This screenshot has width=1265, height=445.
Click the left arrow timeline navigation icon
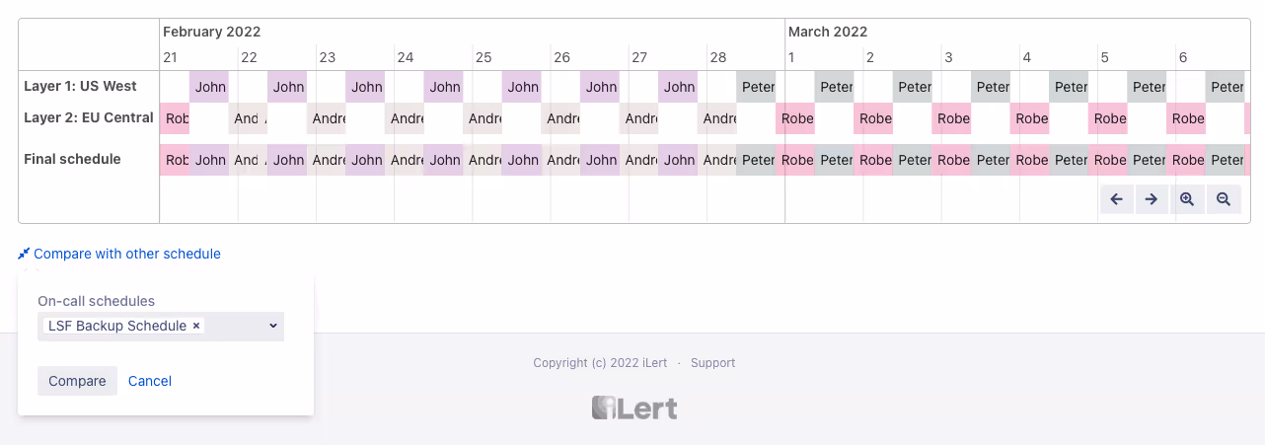[x=1117, y=199]
